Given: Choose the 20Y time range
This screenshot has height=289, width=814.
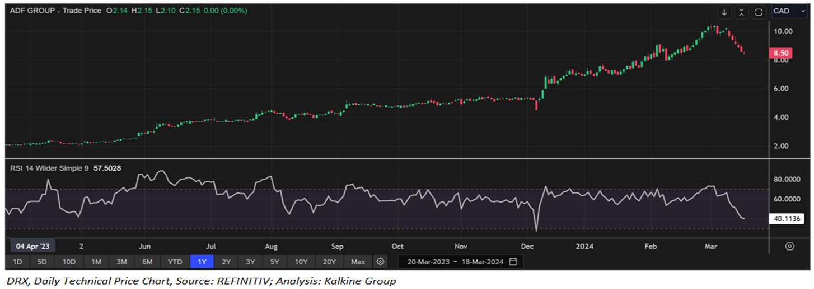Looking at the screenshot, I should (x=329, y=262).
